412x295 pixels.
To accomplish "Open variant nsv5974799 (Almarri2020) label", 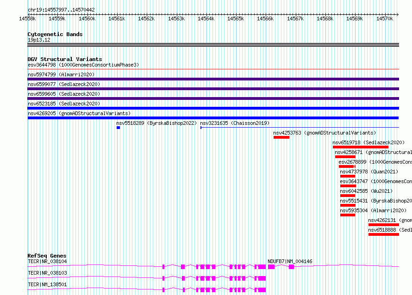I will [61, 74].
